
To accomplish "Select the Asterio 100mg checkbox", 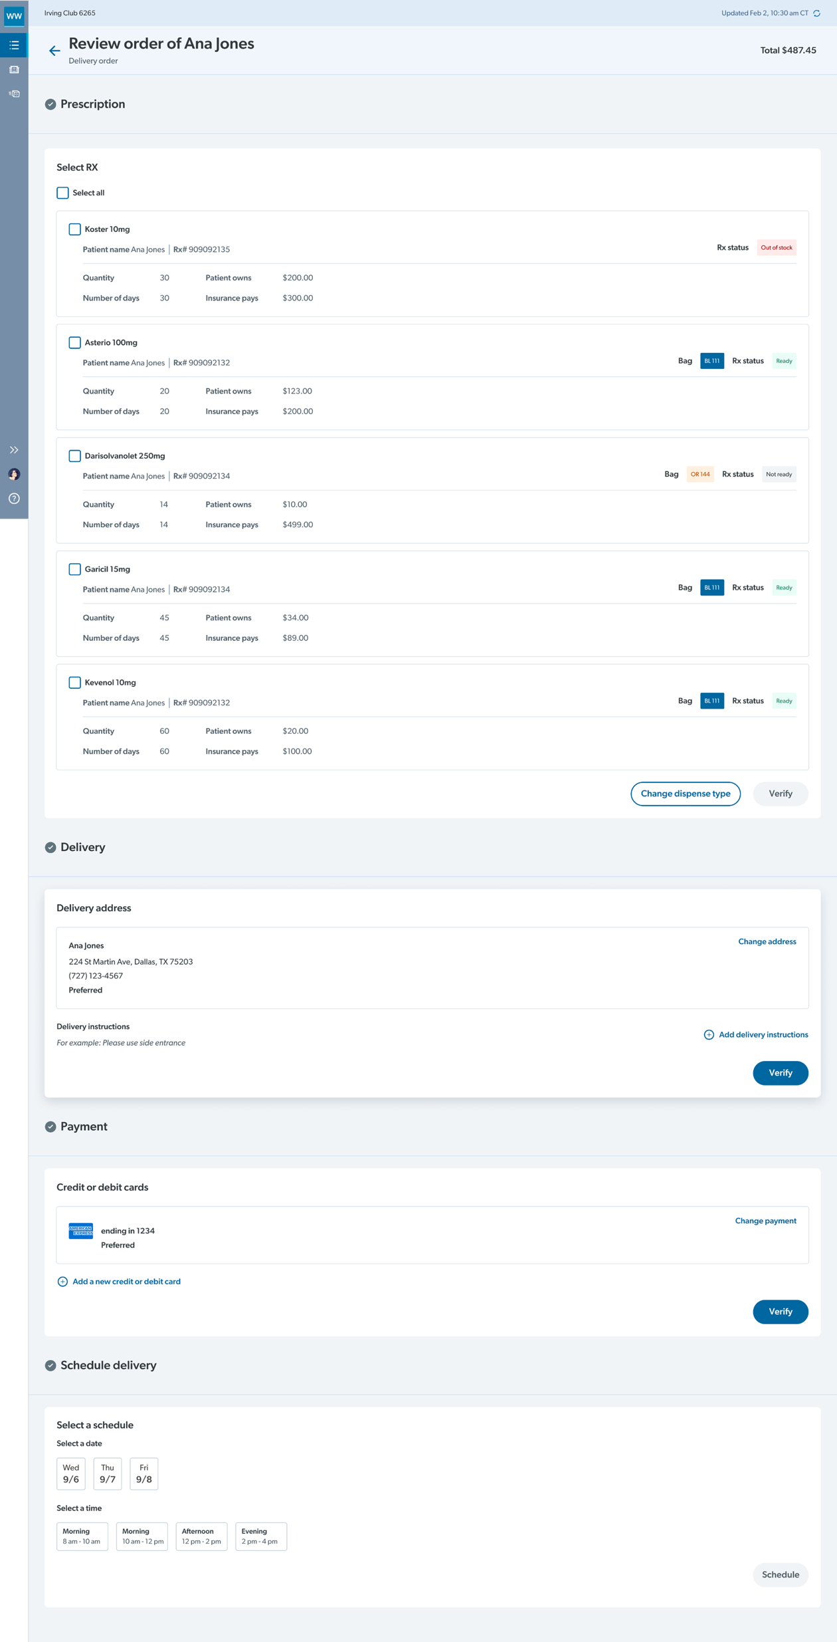I will [75, 342].
